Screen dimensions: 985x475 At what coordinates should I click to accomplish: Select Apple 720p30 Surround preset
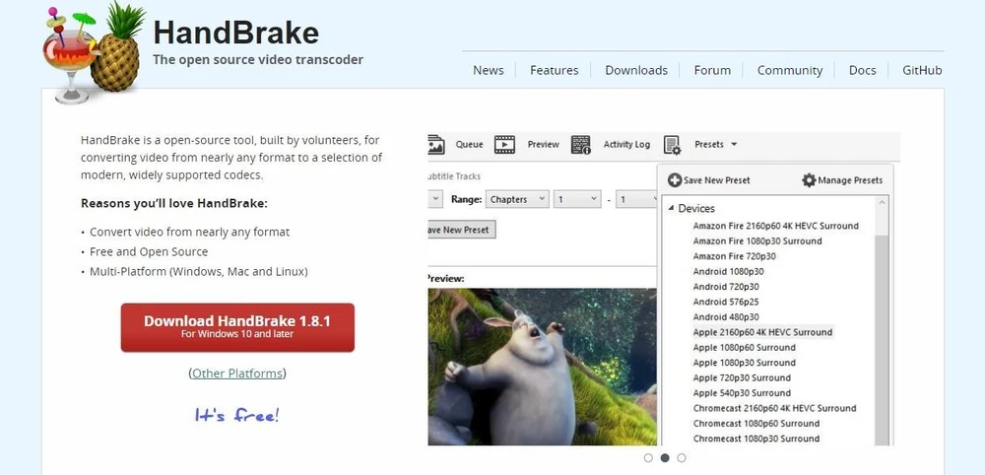tap(742, 377)
